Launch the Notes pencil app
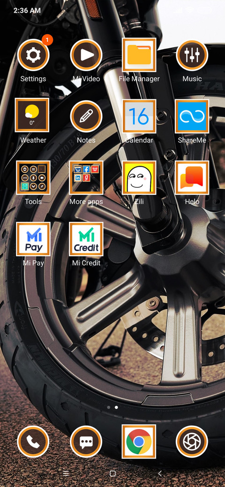 (86, 117)
